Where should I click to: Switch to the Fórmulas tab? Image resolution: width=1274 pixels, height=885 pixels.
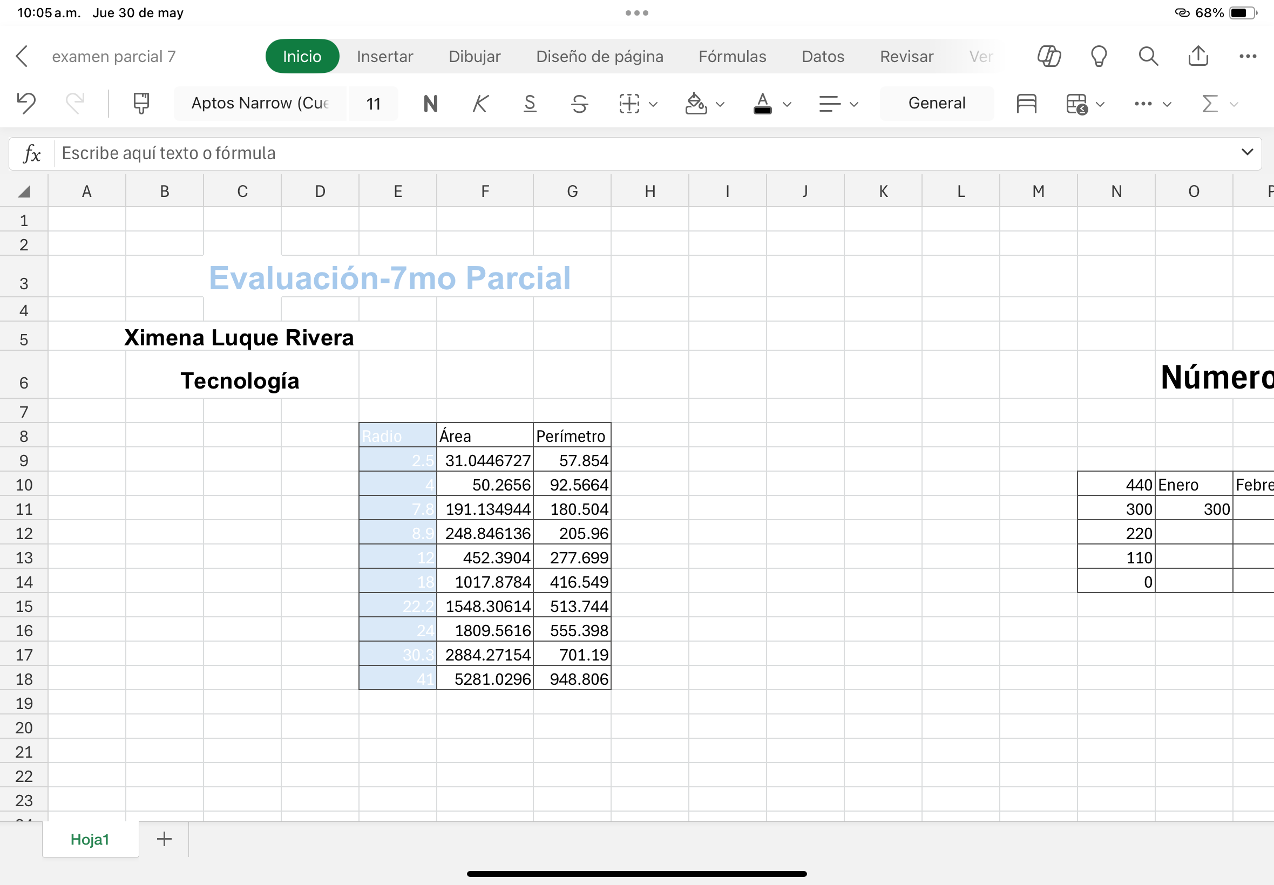(x=732, y=56)
